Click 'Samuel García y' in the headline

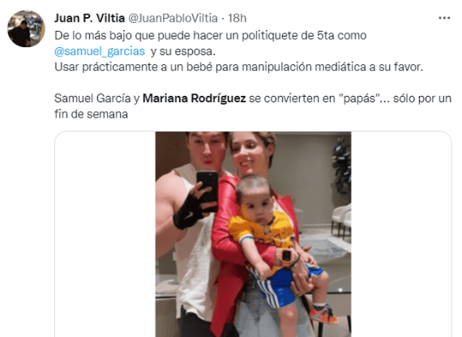pyautogui.click(x=97, y=98)
